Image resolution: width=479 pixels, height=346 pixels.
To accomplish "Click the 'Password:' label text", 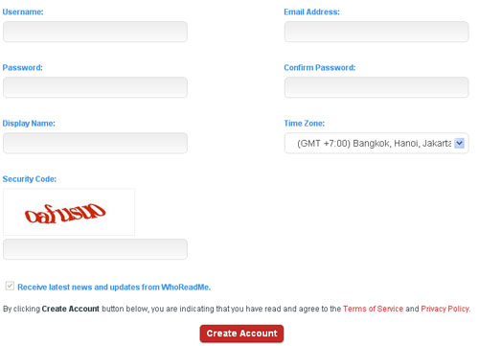I will [x=22, y=68].
